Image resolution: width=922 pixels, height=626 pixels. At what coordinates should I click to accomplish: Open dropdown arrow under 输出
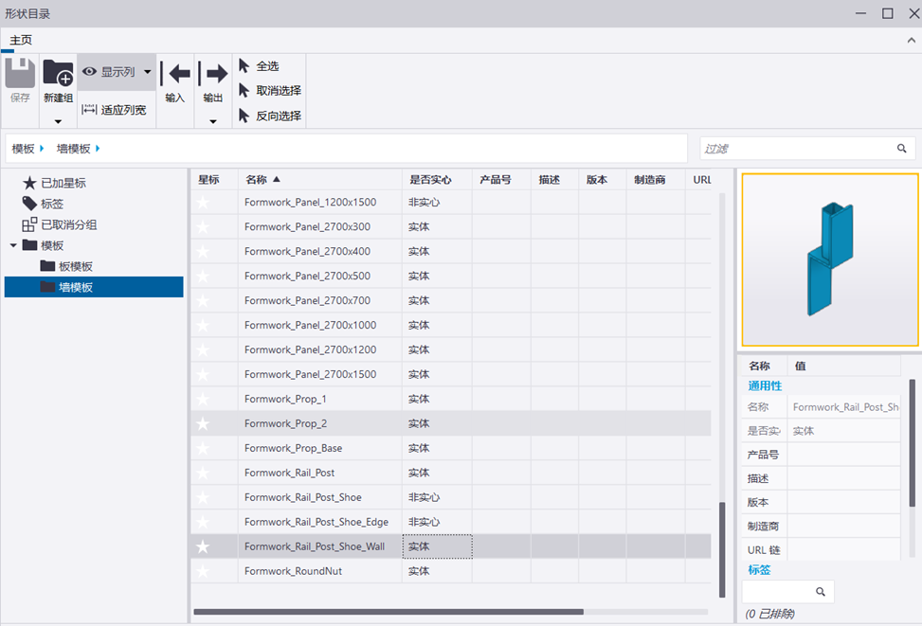[213, 121]
